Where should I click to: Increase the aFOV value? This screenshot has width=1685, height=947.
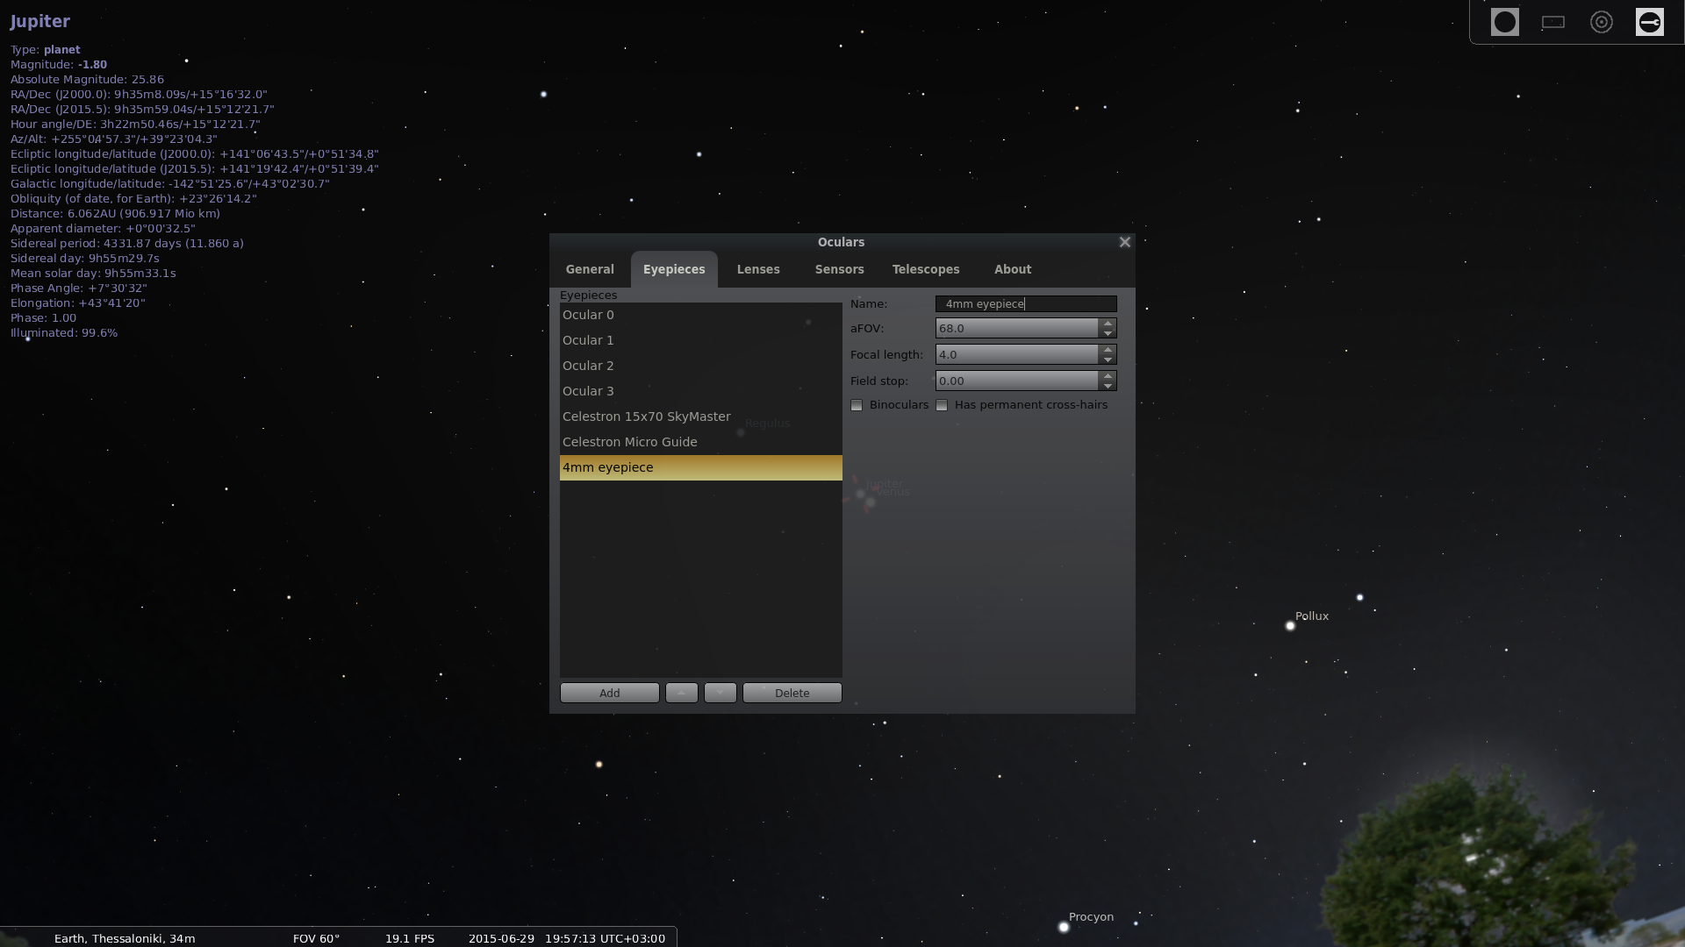point(1108,324)
